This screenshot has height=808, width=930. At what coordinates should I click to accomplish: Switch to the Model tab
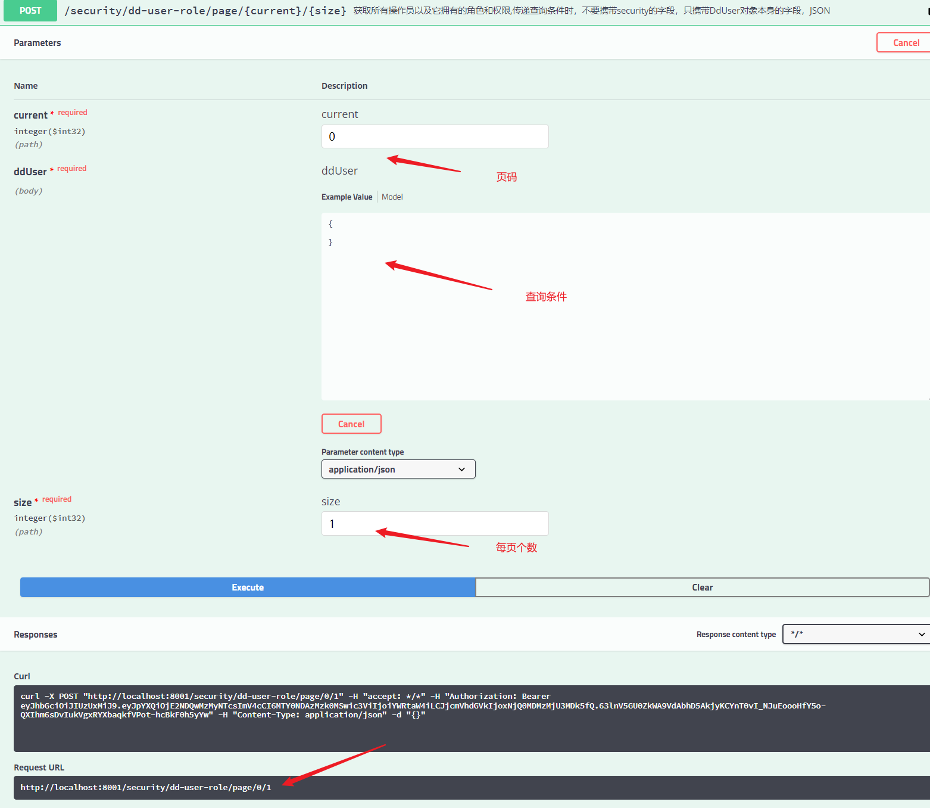392,197
